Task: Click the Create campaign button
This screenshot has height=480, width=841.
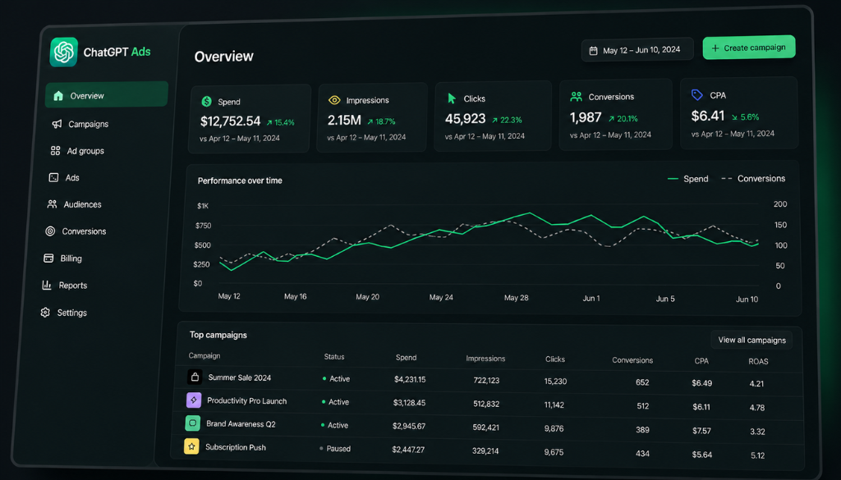Action: (749, 47)
